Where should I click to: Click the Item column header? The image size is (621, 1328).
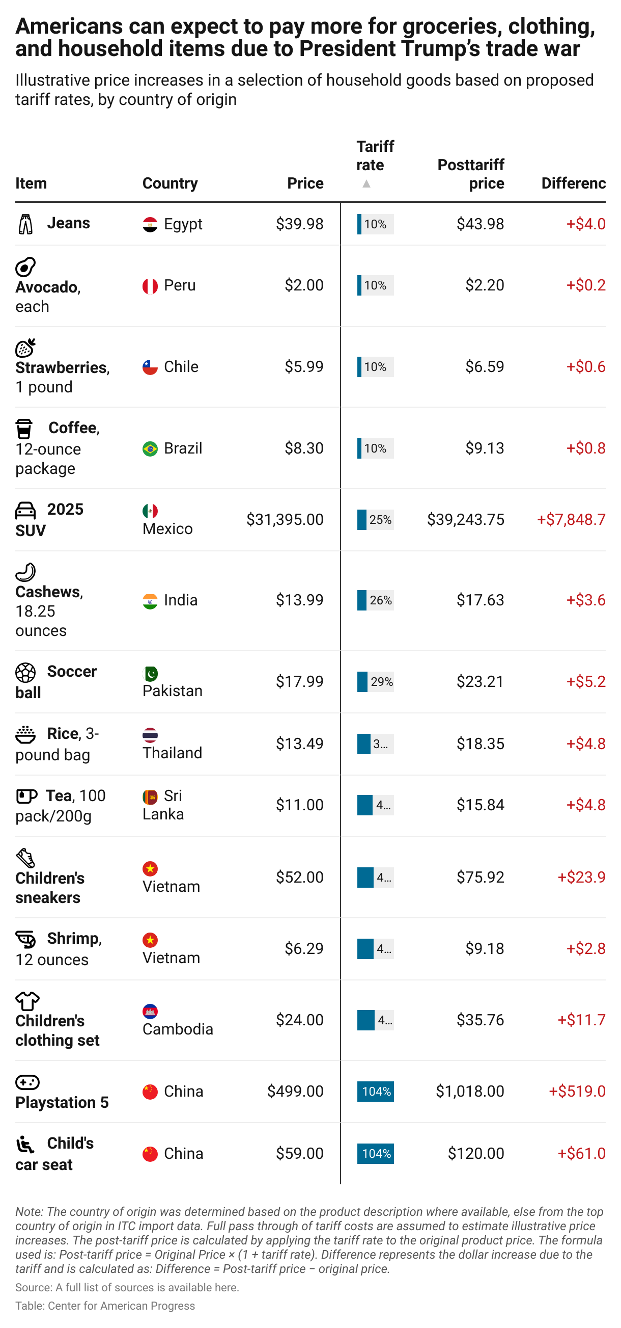point(31,183)
